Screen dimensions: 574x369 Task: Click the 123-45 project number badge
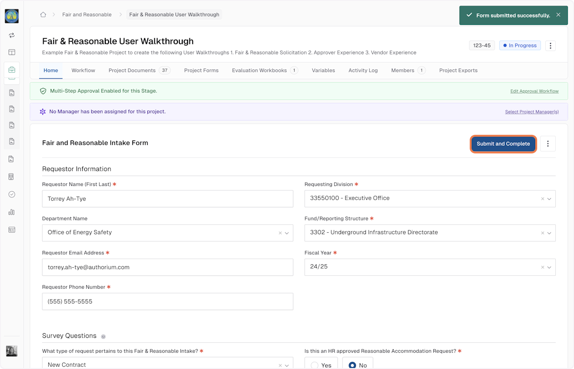pyautogui.click(x=482, y=45)
